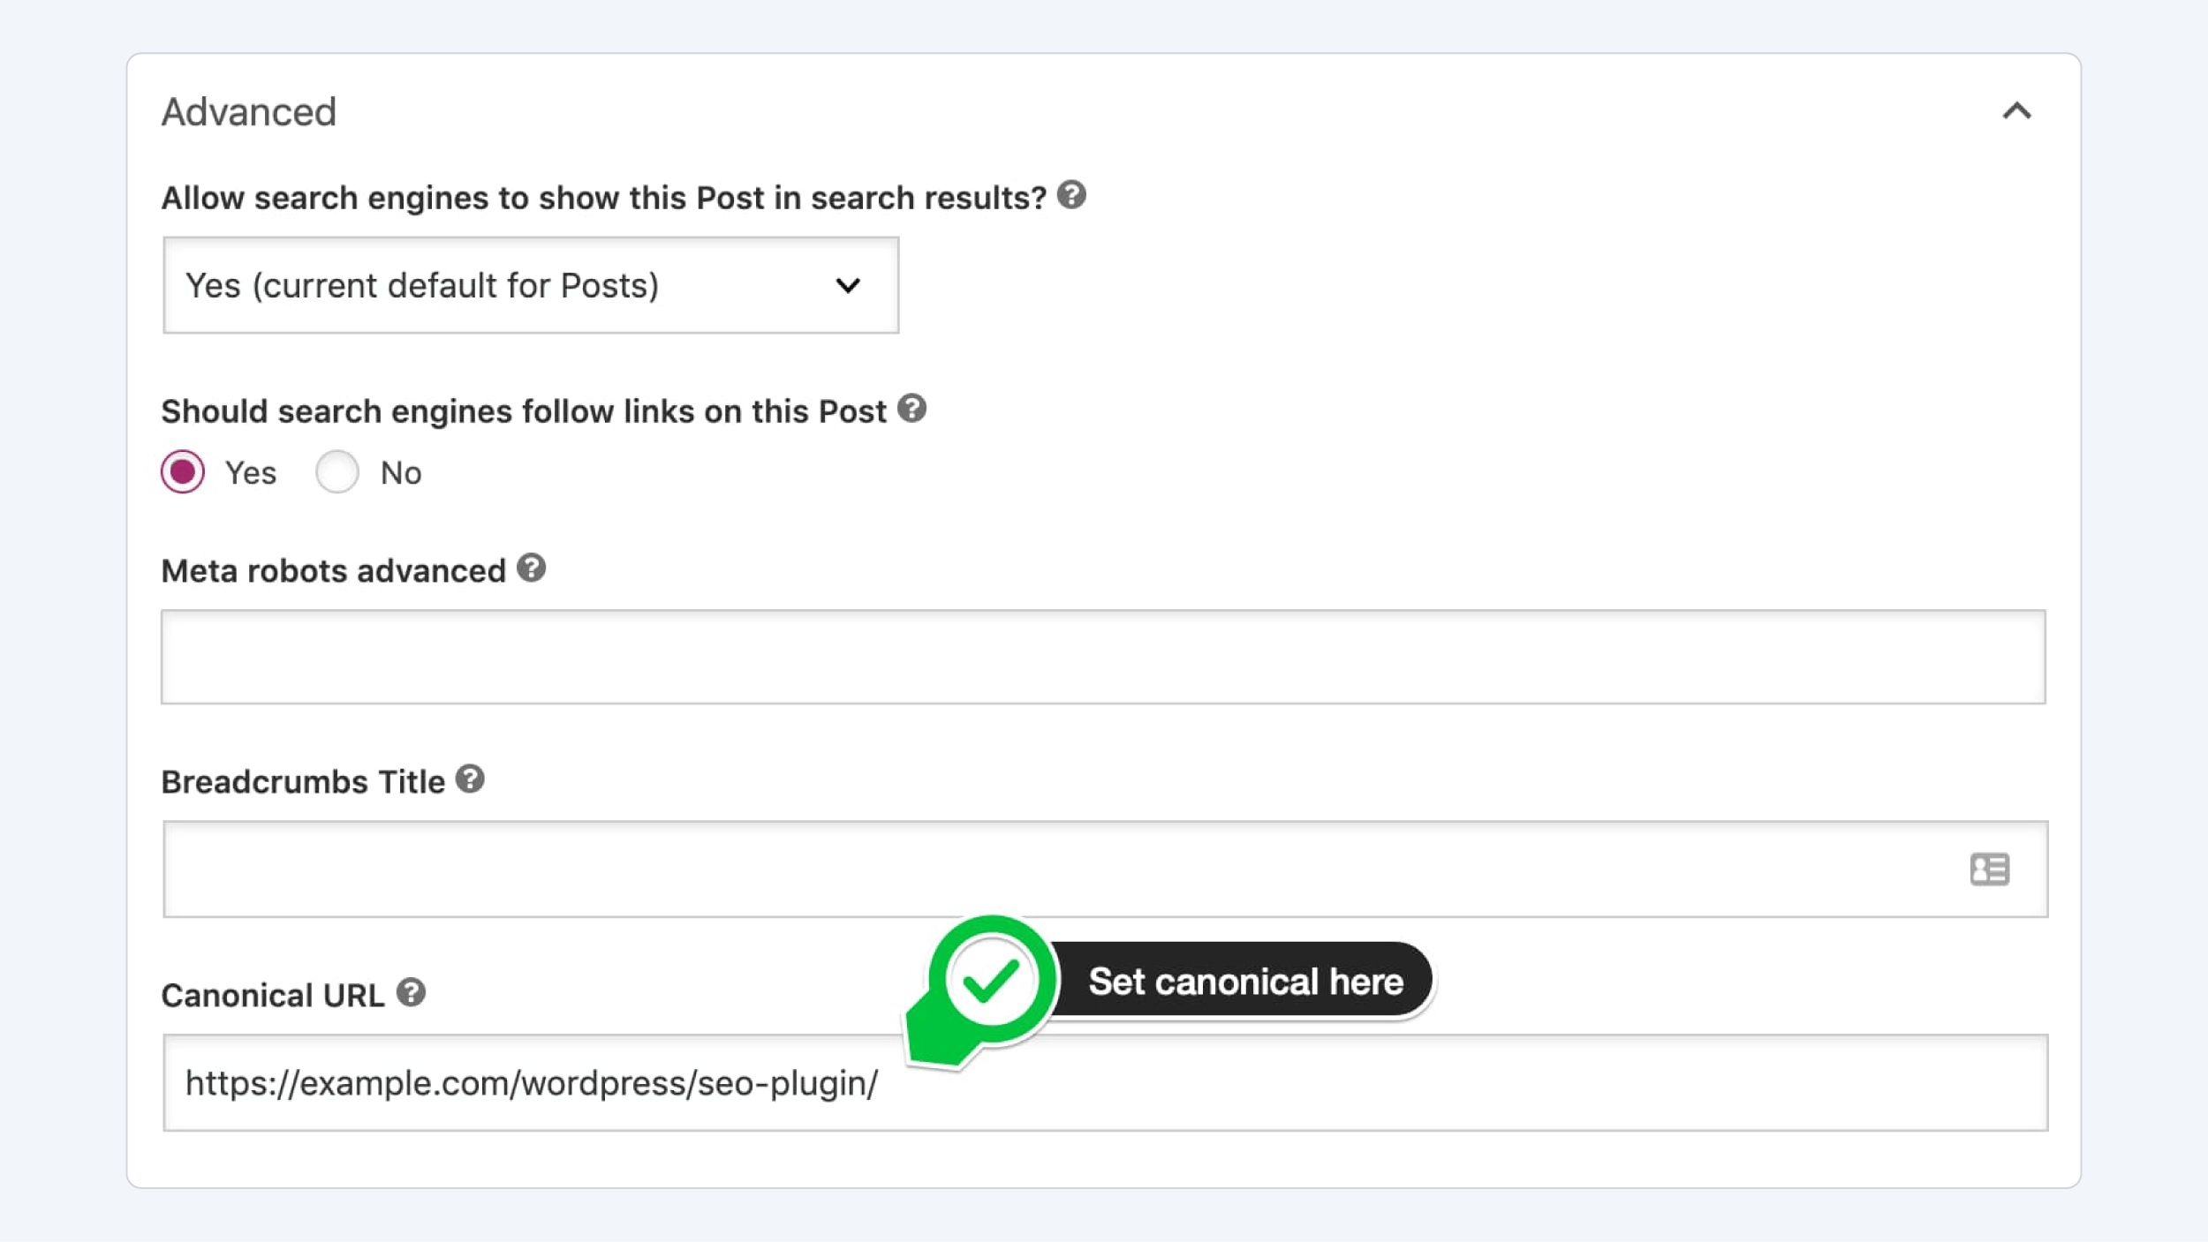
Task: Open Breadcrumbs Title help tooltip
Action: click(x=472, y=778)
